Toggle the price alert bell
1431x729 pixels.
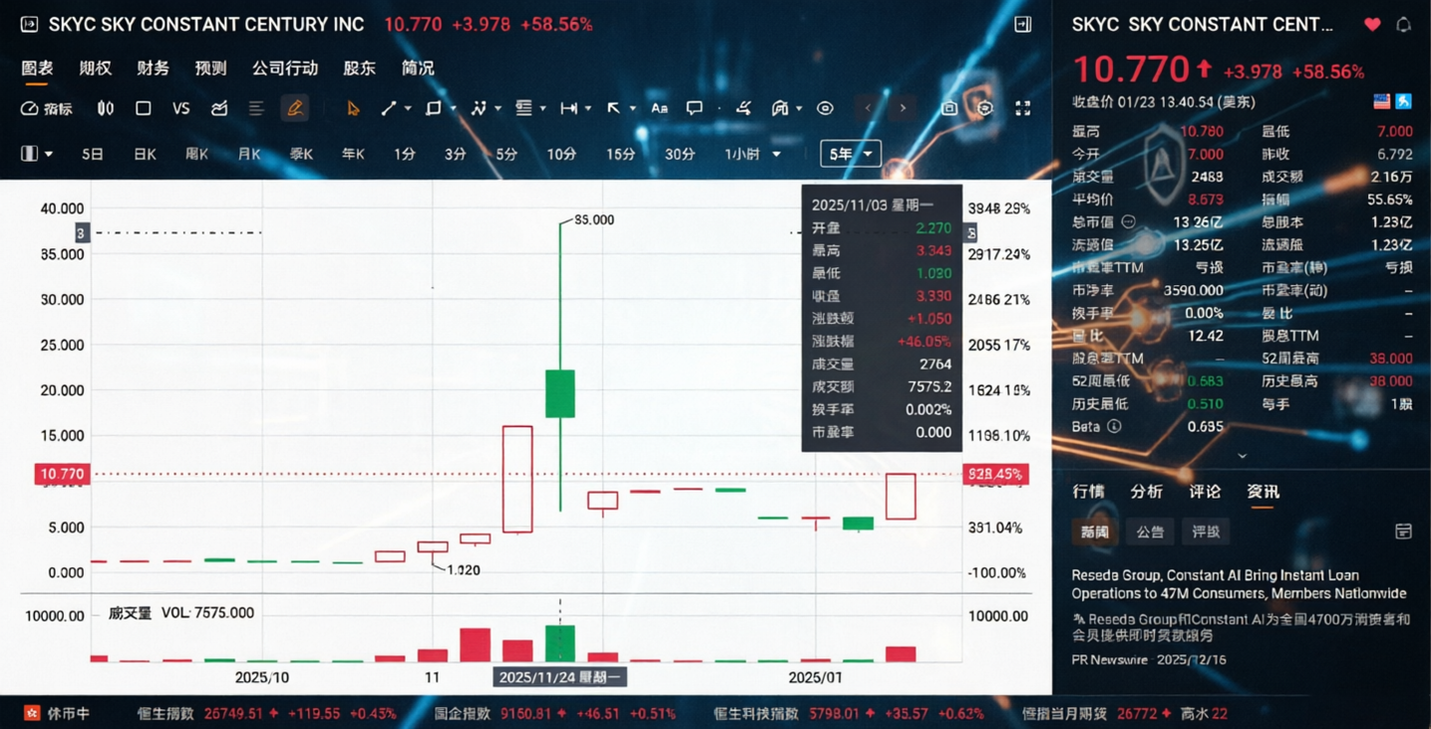1403,24
